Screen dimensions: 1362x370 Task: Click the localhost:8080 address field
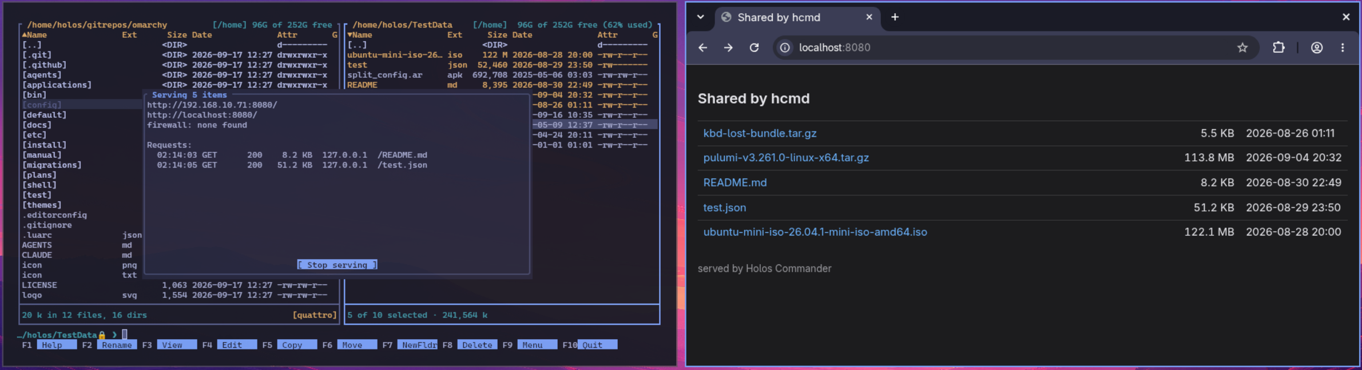[1016, 48]
